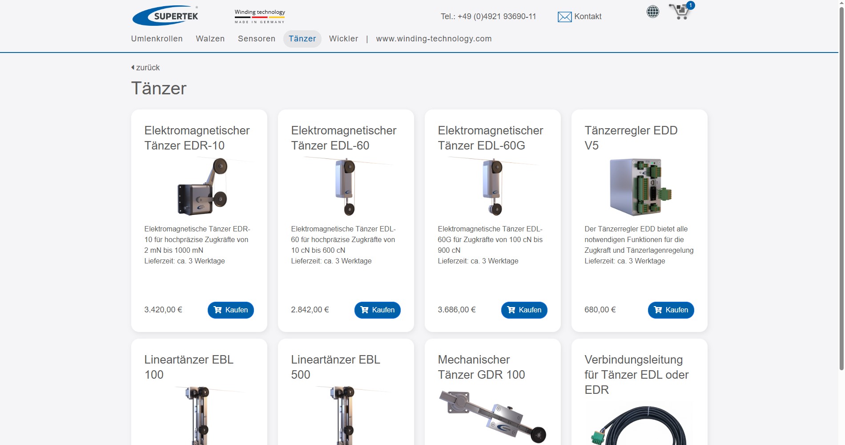Open the Mechanischer Tänzer GDR 100 title
Image resolution: width=845 pixels, height=445 pixels.
click(481, 367)
